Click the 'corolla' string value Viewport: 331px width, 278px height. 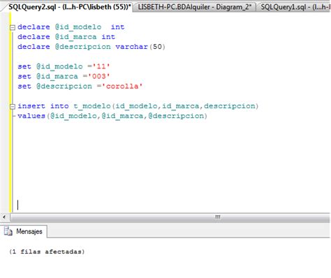pyautogui.click(x=122, y=86)
